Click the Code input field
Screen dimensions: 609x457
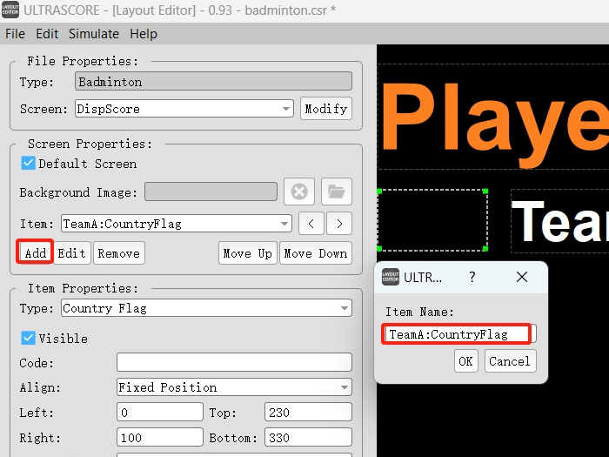pyautogui.click(x=234, y=363)
